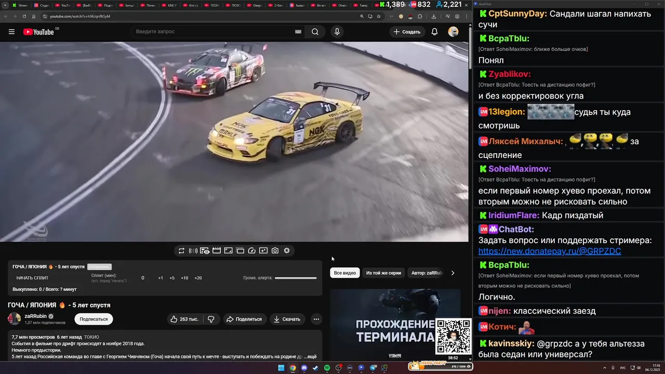Add +5 minutes to the split
Image resolution: width=665 pixels, height=374 pixels.
[x=172, y=278]
